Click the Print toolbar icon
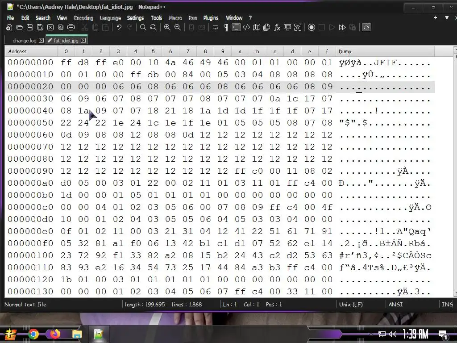Image resolution: width=457 pixels, height=343 pixels. [71, 27]
